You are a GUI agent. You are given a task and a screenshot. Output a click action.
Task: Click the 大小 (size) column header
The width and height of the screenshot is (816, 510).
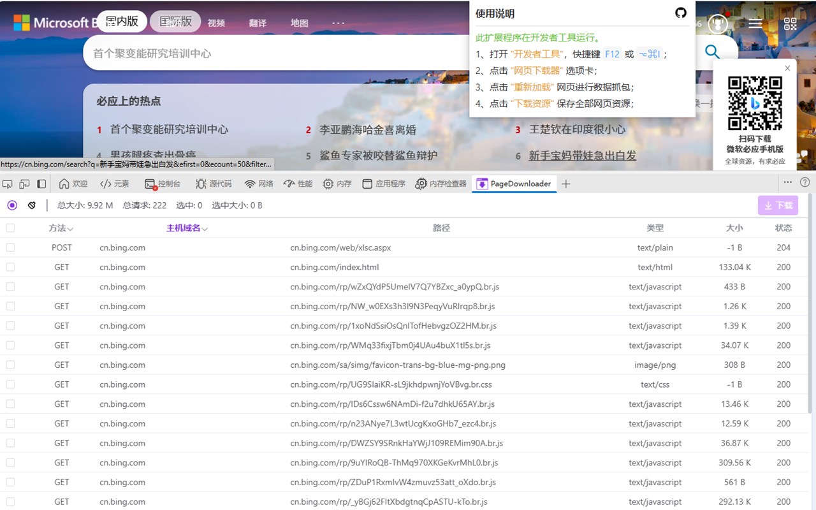[734, 228]
